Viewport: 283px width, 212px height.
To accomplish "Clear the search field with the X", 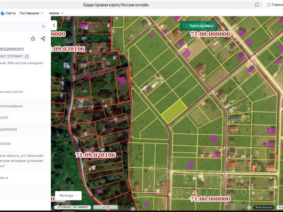I will coord(43,26).
